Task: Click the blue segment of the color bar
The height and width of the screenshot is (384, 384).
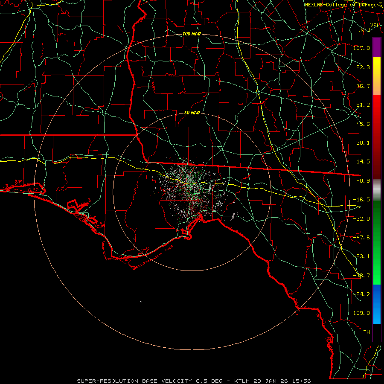Action: click(377, 304)
